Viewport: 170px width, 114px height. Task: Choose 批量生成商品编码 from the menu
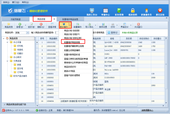pyautogui.click(x=72, y=50)
